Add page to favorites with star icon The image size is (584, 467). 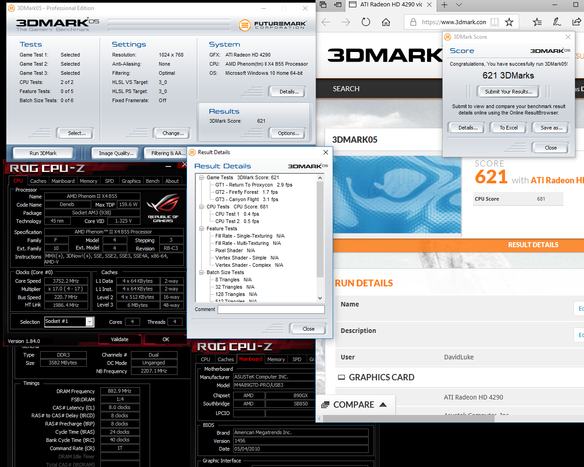[509, 22]
